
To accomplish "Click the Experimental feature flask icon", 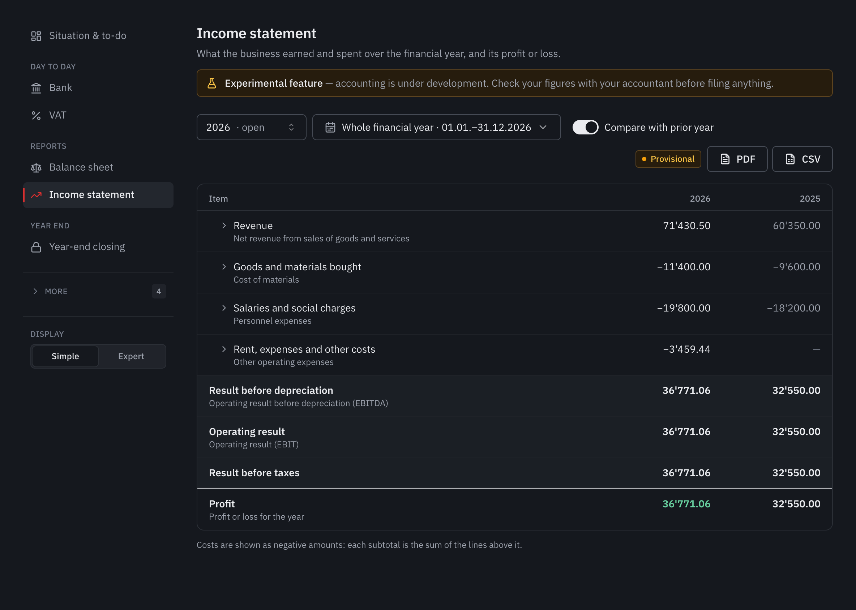I will click(212, 83).
